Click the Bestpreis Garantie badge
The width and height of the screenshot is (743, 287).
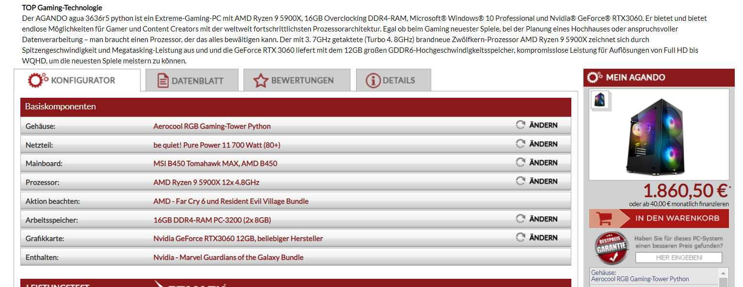tap(611, 249)
